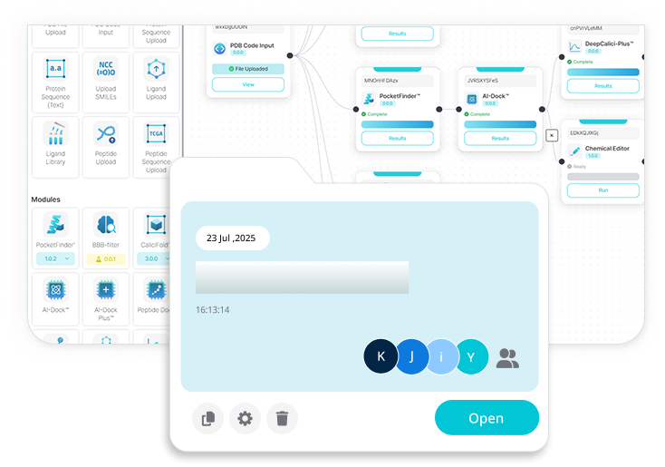Open the Ligand Library tile
Viewport: 665px width, 467px height.
pyautogui.click(x=55, y=144)
